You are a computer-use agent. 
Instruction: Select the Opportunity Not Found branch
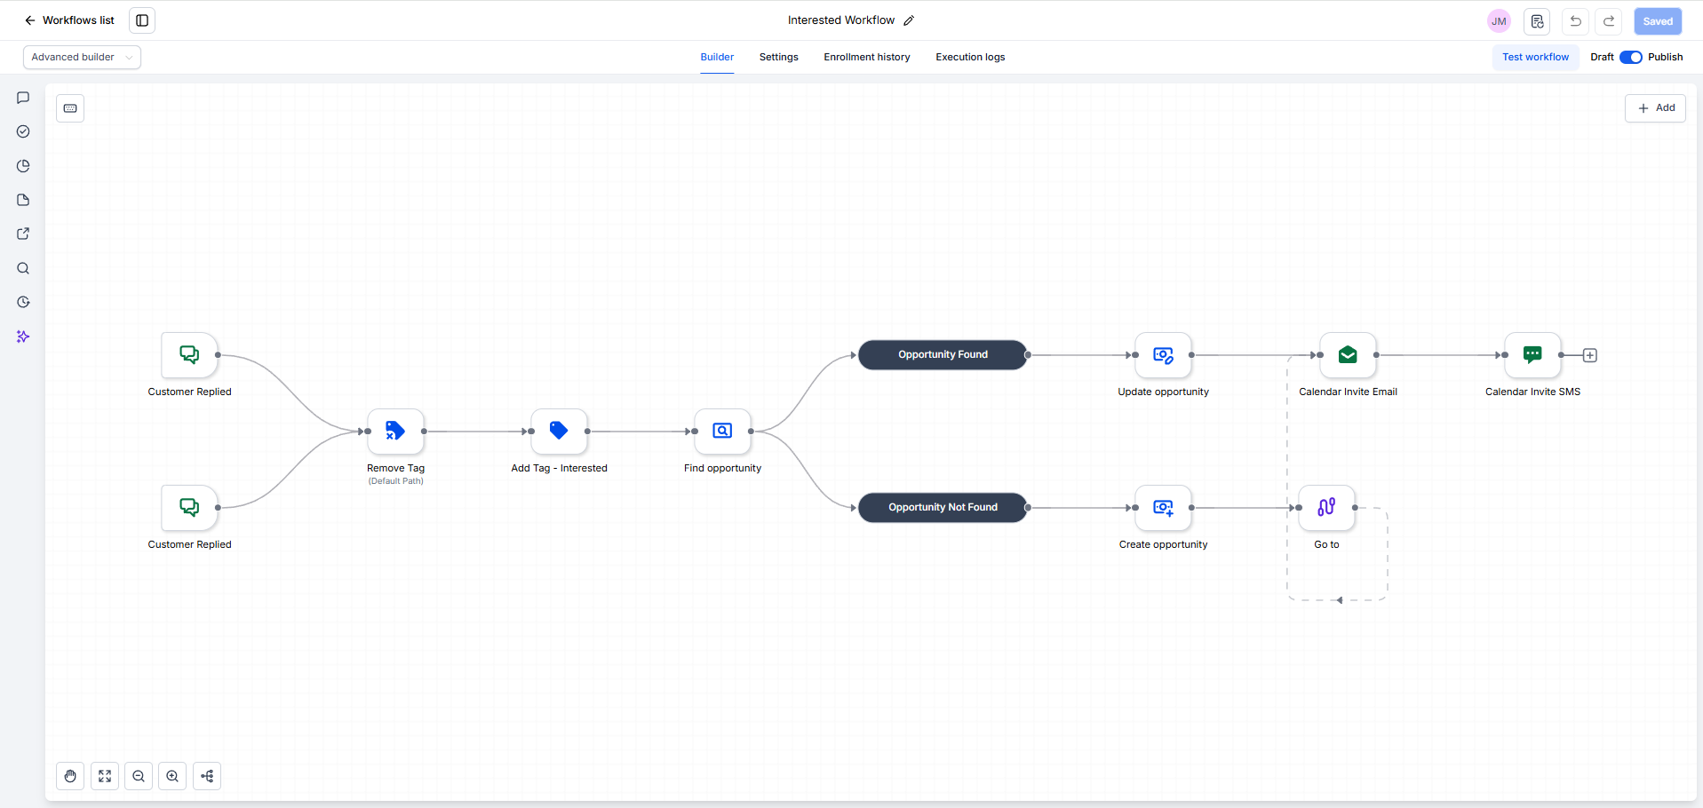[x=943, y=508]
